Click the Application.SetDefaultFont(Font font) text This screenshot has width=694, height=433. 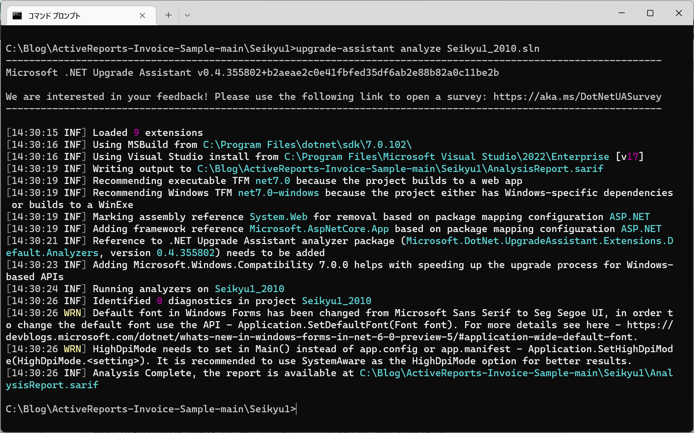tap(345, 325)
